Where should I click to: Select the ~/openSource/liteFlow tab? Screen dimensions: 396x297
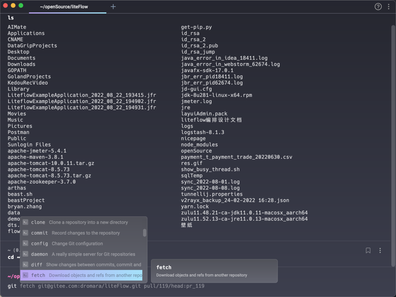(x=60, y=7)
